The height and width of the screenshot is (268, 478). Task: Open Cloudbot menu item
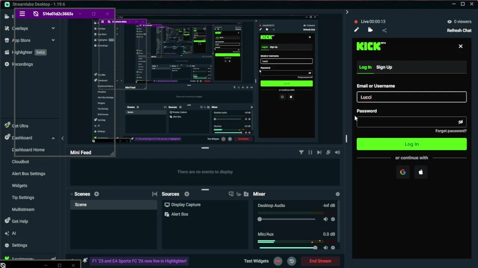point(20,162)
